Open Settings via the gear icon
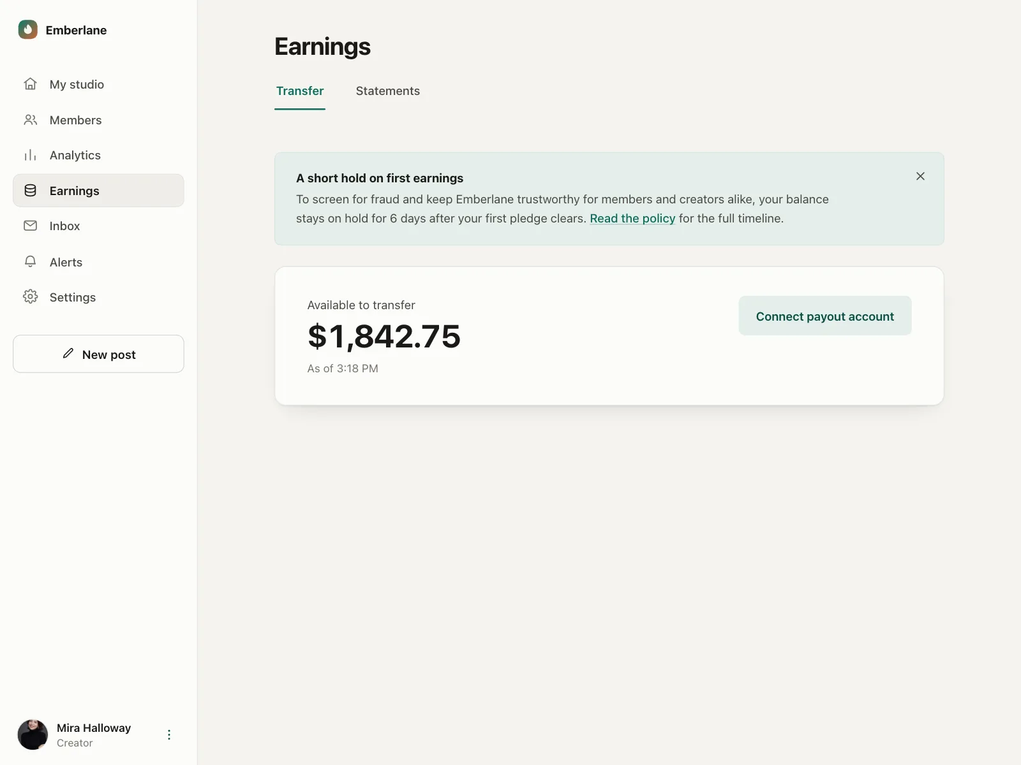 pyautogui.click(x=30, y=297)
